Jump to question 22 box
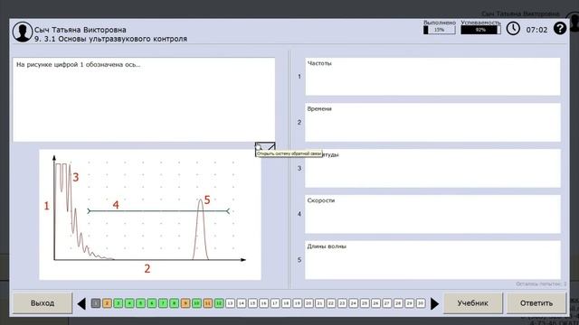579x325 pixels. click(331, 303)
